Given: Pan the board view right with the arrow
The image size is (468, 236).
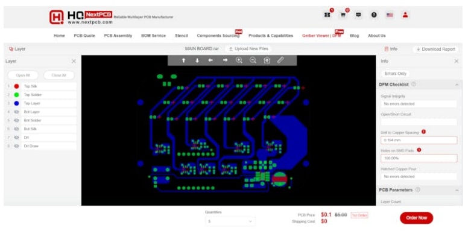Looking at the screenshot, I should coord(225,60).
